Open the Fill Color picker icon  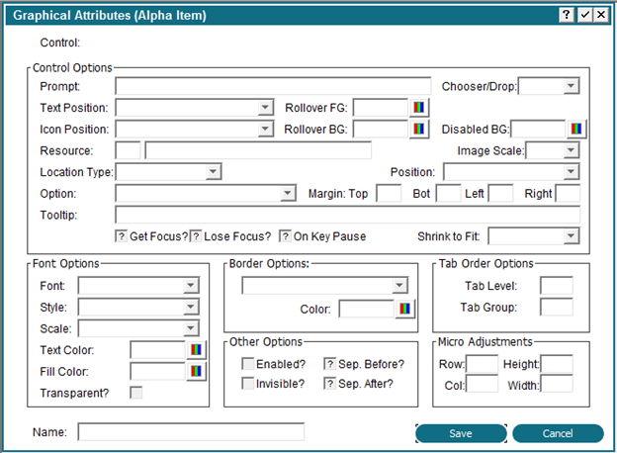click(196, 371)
